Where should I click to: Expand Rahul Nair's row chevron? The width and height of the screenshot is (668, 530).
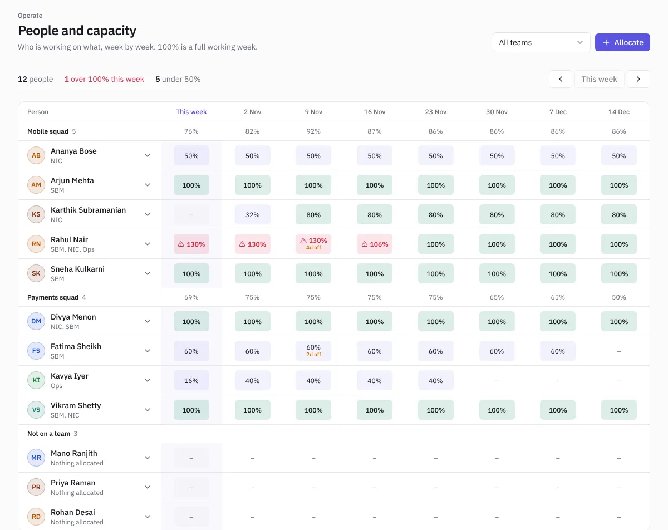pos(148,244)
